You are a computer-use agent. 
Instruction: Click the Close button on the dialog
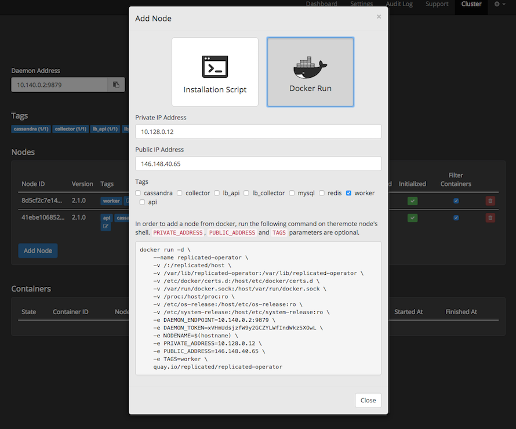(x=368, y=400)
